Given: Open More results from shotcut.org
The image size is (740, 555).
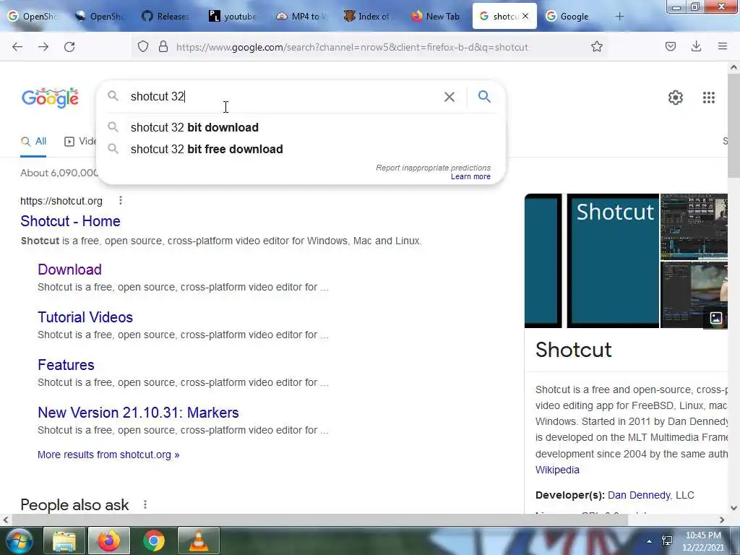Looking at the screenshot, I should [108, 455].
